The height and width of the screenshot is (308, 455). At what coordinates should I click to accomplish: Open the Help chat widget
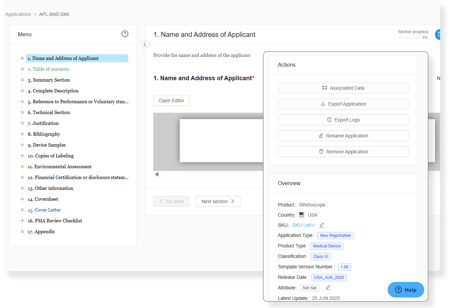tap(406, 290)
